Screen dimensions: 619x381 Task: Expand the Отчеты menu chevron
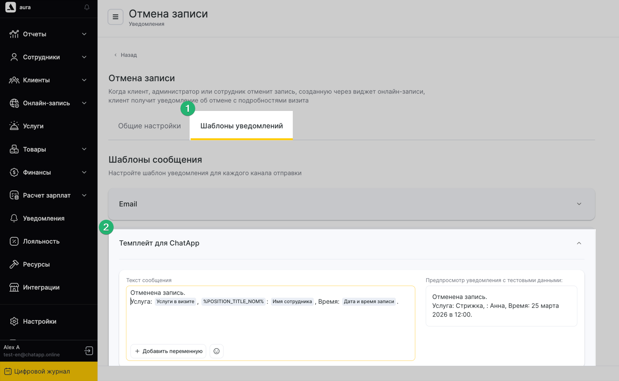click(x=84, y=34)
